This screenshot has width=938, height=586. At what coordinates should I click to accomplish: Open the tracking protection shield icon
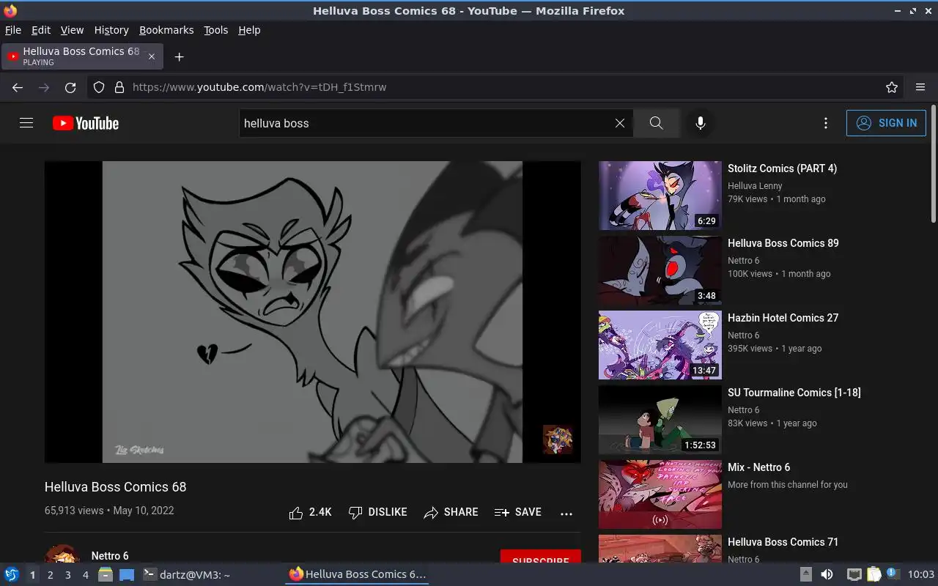tap(99, 87)
